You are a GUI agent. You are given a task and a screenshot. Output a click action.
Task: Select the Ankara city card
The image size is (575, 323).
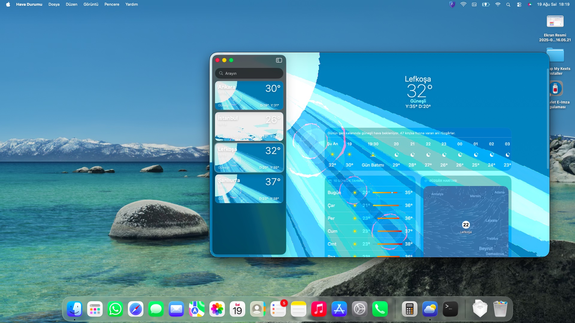coord(249,95)
